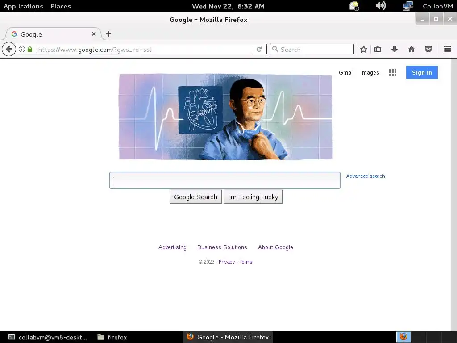Open the Advertising link

(x=172, y=247)
